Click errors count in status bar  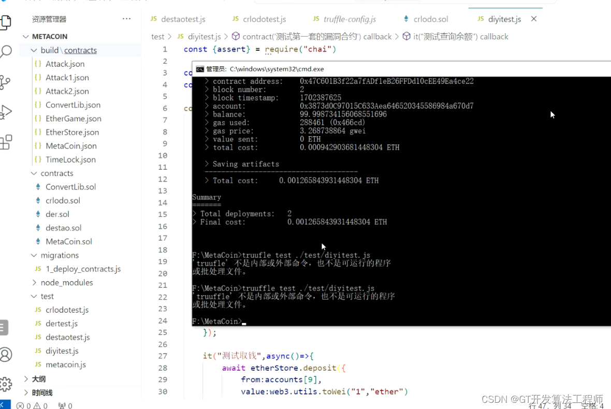(23, 405)
